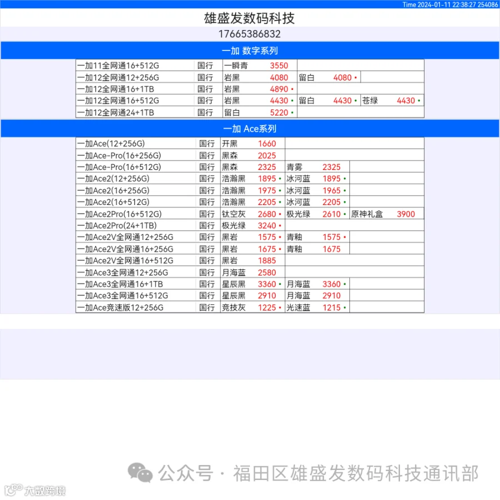Select row 一加Ace-Pro(16+512G)
Viewport: 500px width, 500px height.
tap(250, 167)
